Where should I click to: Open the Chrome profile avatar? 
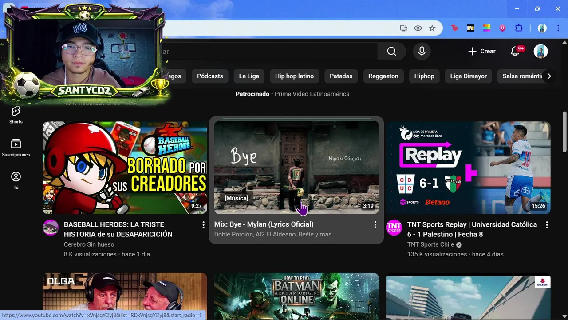542,28
